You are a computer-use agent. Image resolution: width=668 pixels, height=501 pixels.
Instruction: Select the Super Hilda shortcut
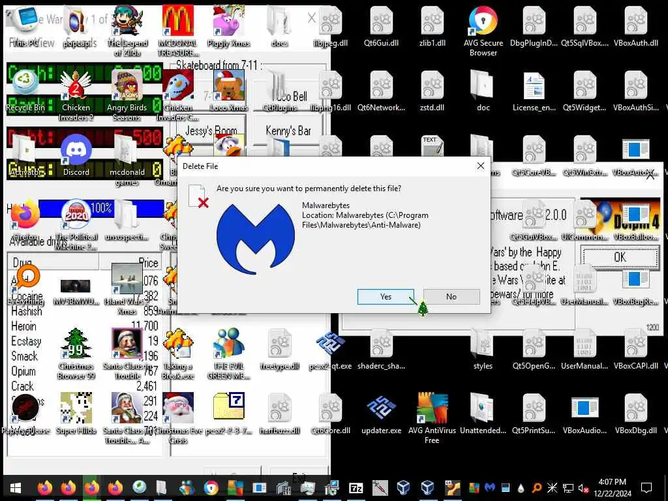tap(76, 414)
